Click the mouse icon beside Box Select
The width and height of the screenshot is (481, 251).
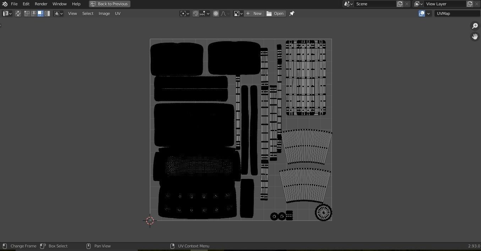(x=43, y=246)
